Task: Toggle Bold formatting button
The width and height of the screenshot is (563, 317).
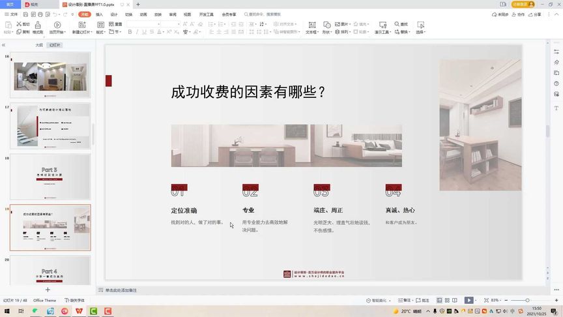Action: pos(130,32)
